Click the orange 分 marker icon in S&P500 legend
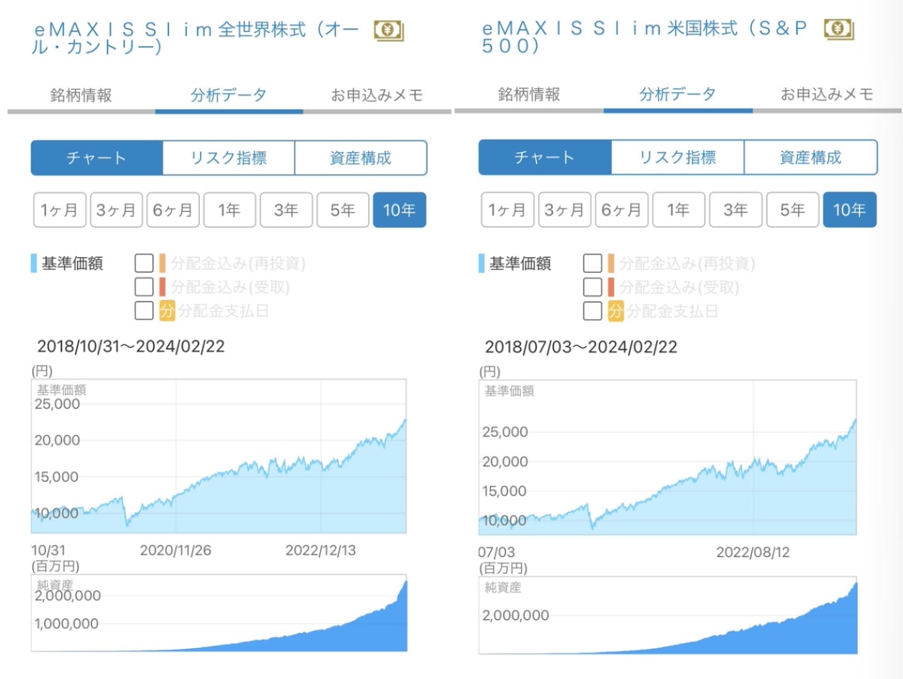Viewport: 903px width, 679px height. coord(615,311)
